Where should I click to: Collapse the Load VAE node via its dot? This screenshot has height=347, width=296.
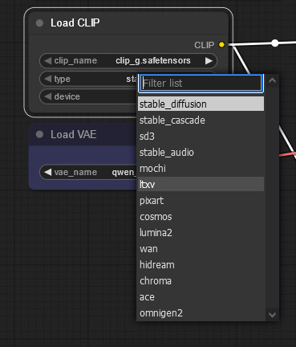39,134
